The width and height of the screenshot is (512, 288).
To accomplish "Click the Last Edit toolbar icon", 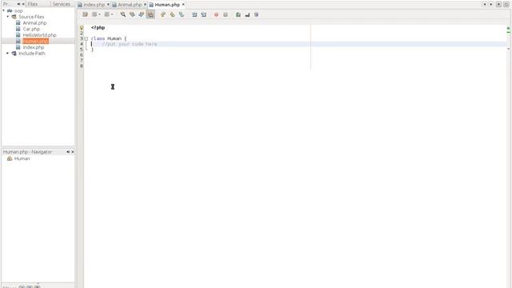I will coord(86,14).
